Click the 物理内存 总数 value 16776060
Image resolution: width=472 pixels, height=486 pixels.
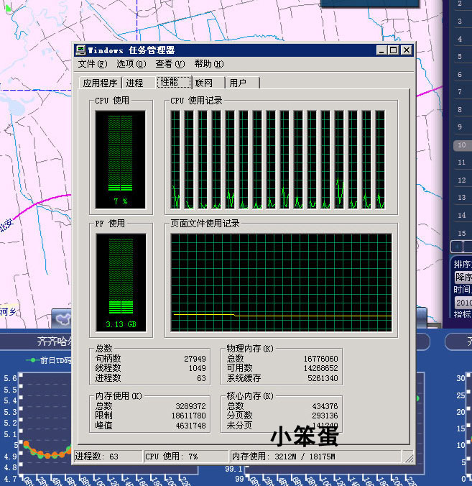(x=320, y=359)
